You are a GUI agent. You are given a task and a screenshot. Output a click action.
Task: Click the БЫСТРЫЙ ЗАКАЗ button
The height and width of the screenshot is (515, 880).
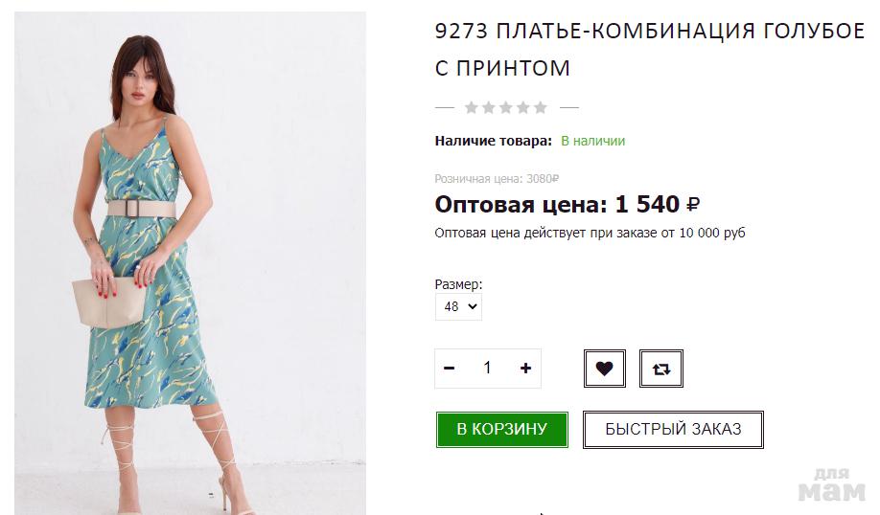(x=673, y=429)
